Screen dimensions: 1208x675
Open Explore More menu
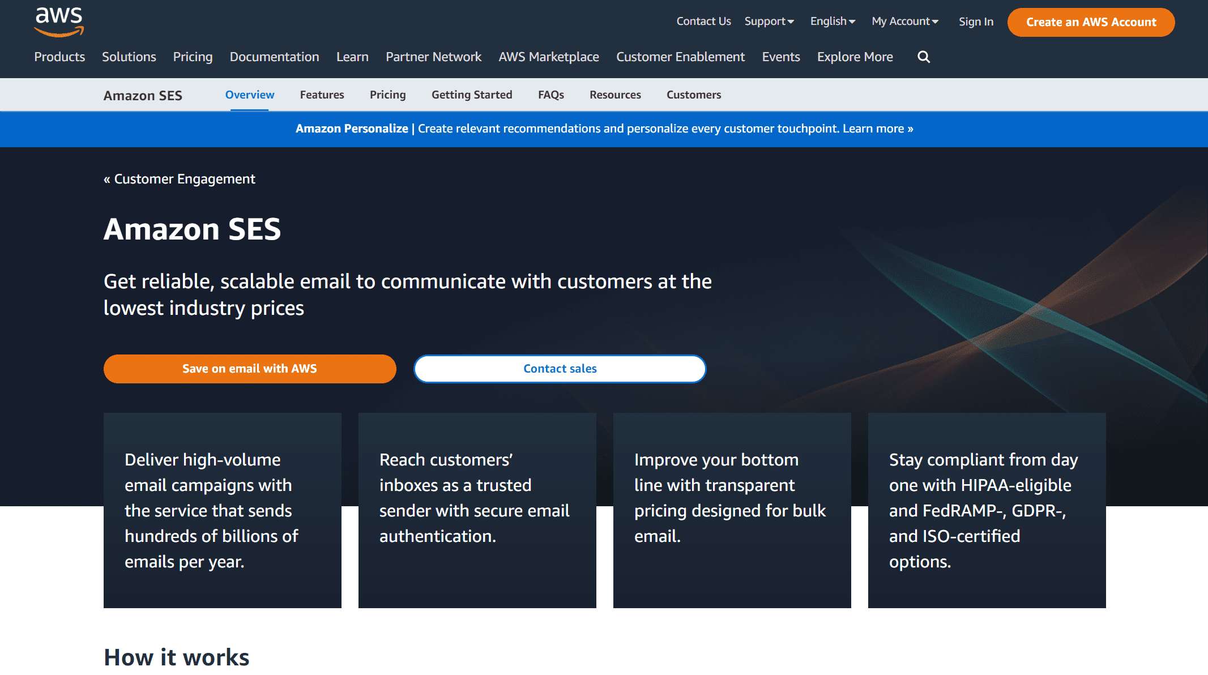pos(855,57)
